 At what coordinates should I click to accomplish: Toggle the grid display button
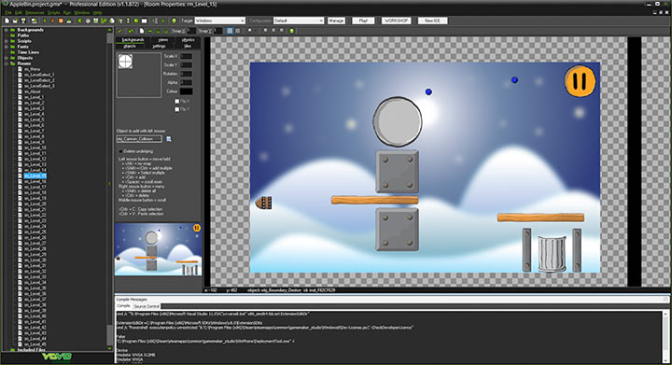pyautogui.click(x=230, y=31)
